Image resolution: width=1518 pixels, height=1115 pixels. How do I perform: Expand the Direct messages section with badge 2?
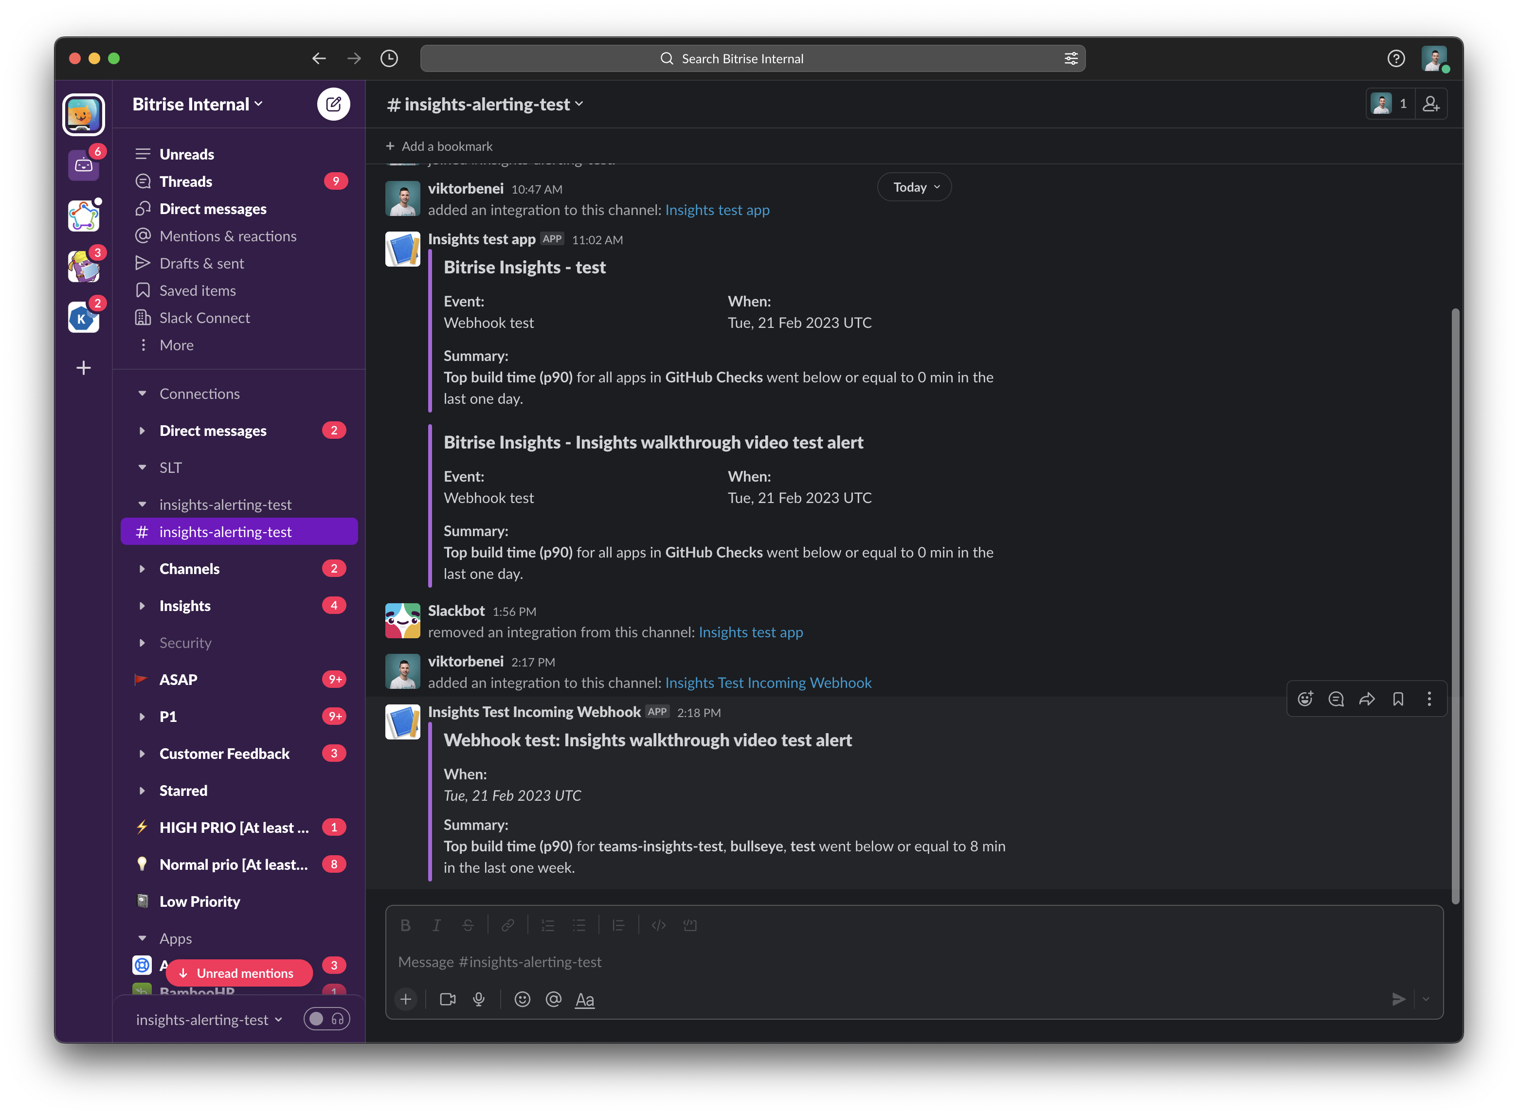click(142, 431)
